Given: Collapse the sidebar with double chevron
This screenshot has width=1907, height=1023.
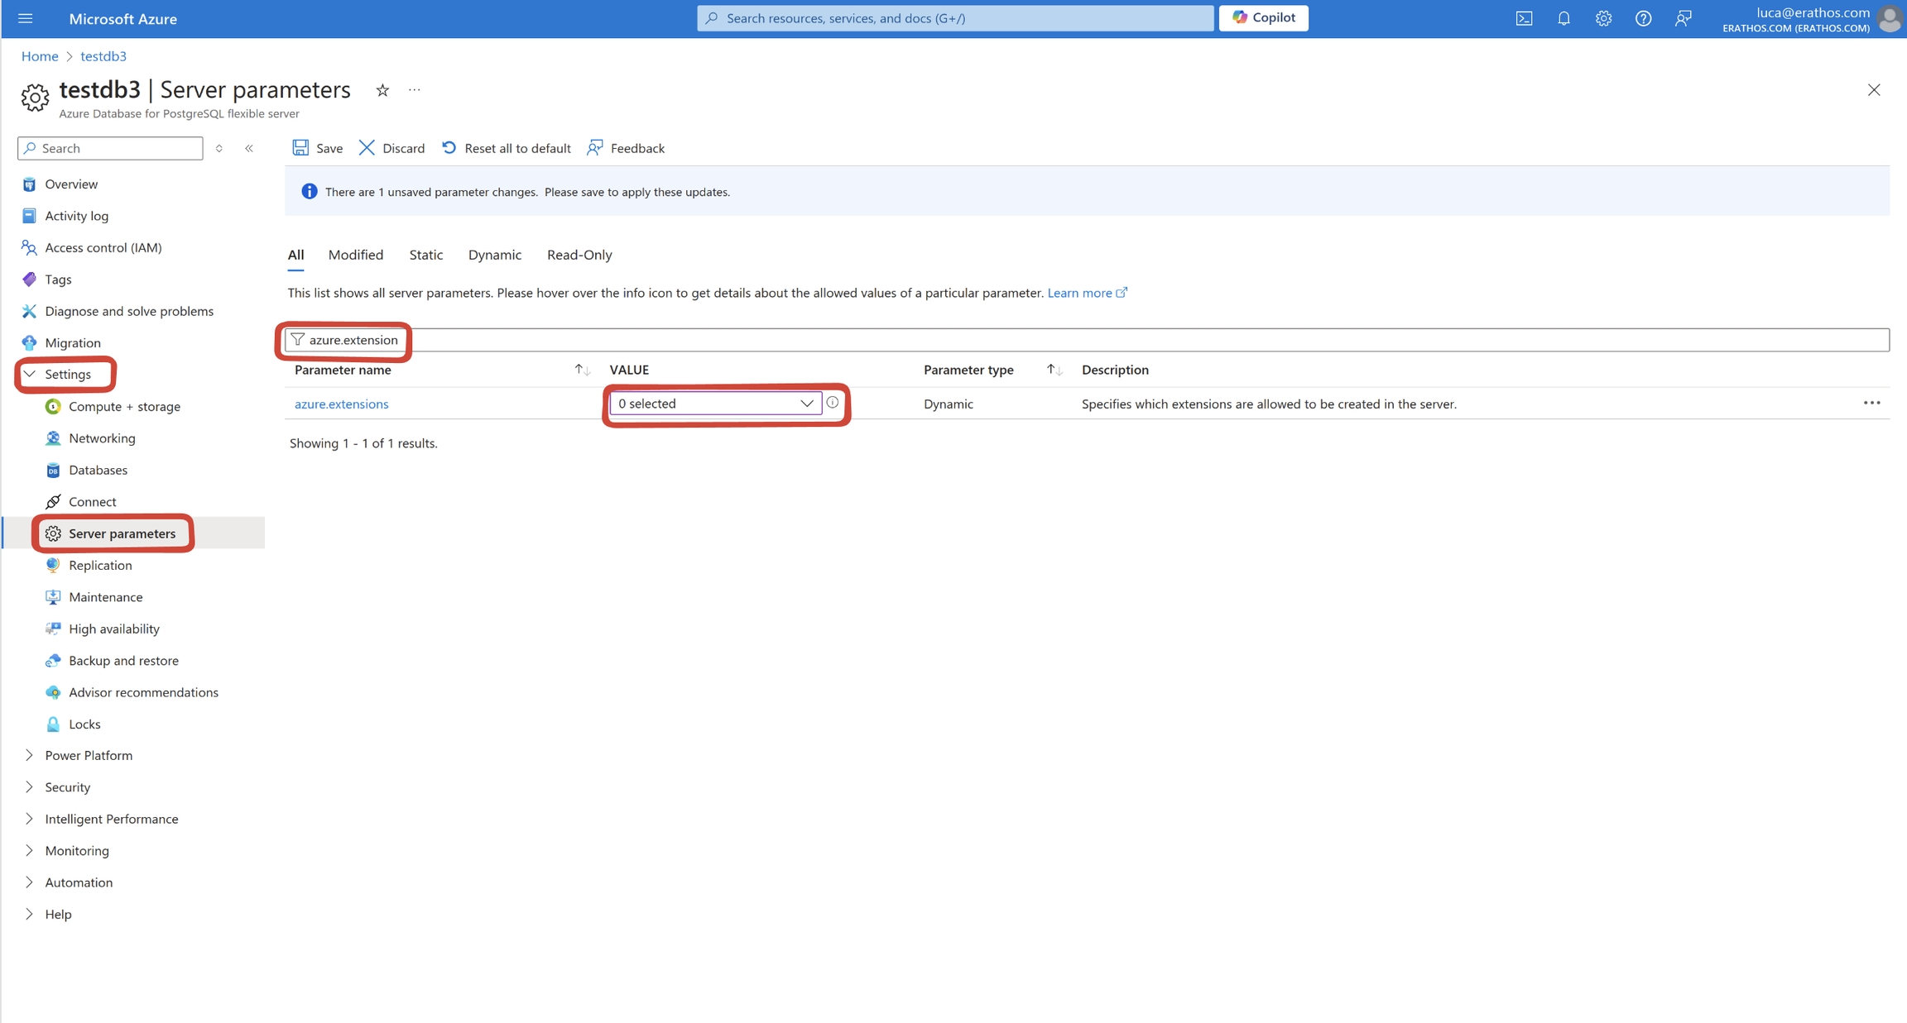Looking at the screenshot, I should pyautogui.click(x=249, y=148).
